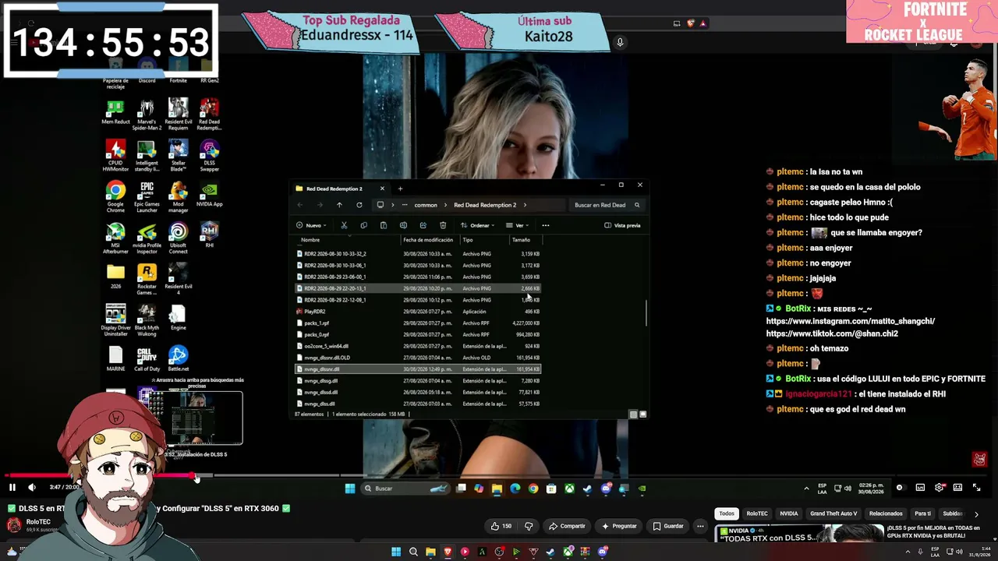Sort files by the Nombre column header

(310, 240)
